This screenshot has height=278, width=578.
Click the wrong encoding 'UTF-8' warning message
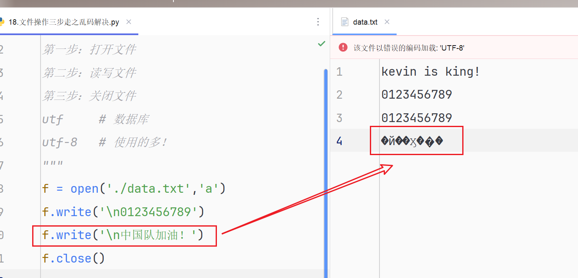[409, 48]
